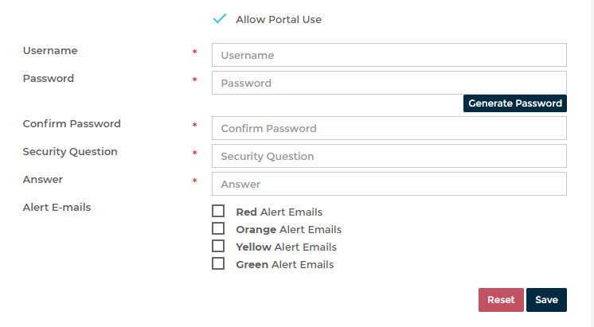Image resolution: width=594 pixels, height=327 pixels.
Task: Click the Password label text on the left
Action: (x=49, y=79)
